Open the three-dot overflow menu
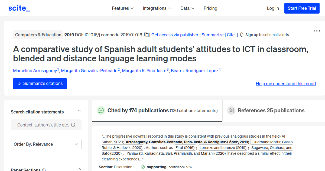 pos(316,31)
